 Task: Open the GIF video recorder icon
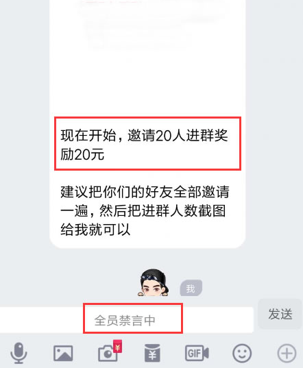(197, 353)
